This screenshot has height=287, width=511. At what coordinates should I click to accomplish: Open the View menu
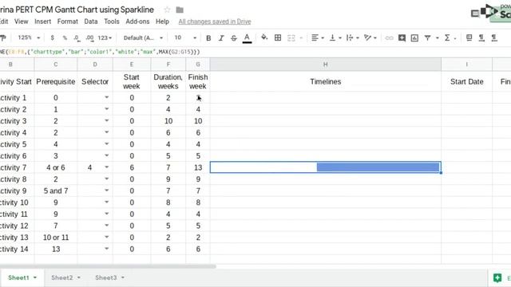click(x=22, y=22)
